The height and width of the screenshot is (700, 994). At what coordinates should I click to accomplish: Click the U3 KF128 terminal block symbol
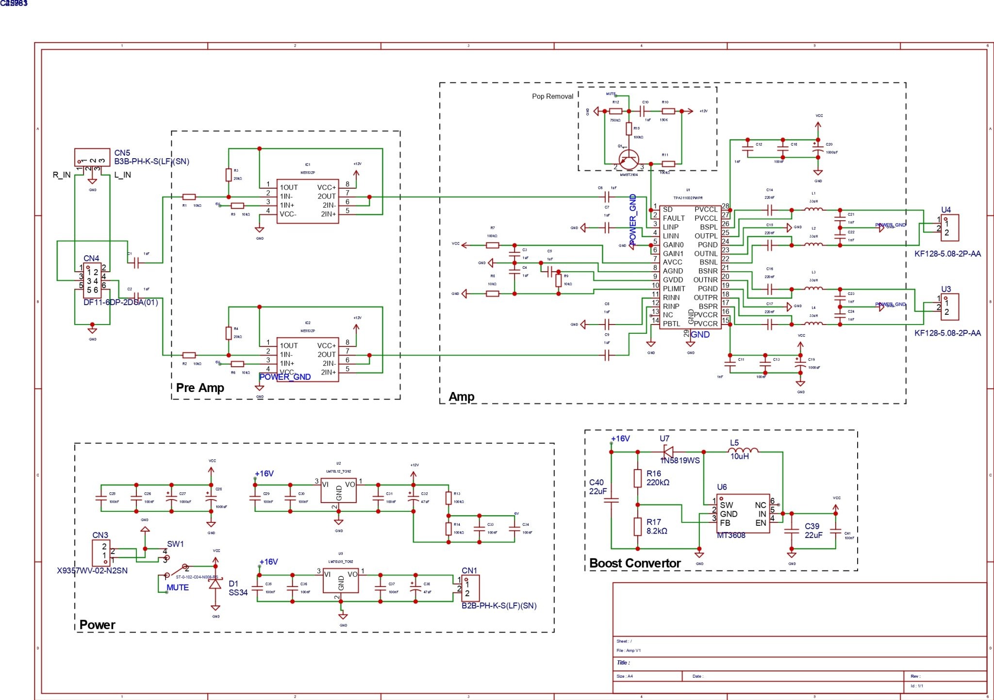[x=950, y=307]
